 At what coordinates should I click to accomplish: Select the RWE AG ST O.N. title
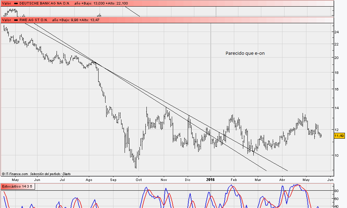[x=34, y=20]
